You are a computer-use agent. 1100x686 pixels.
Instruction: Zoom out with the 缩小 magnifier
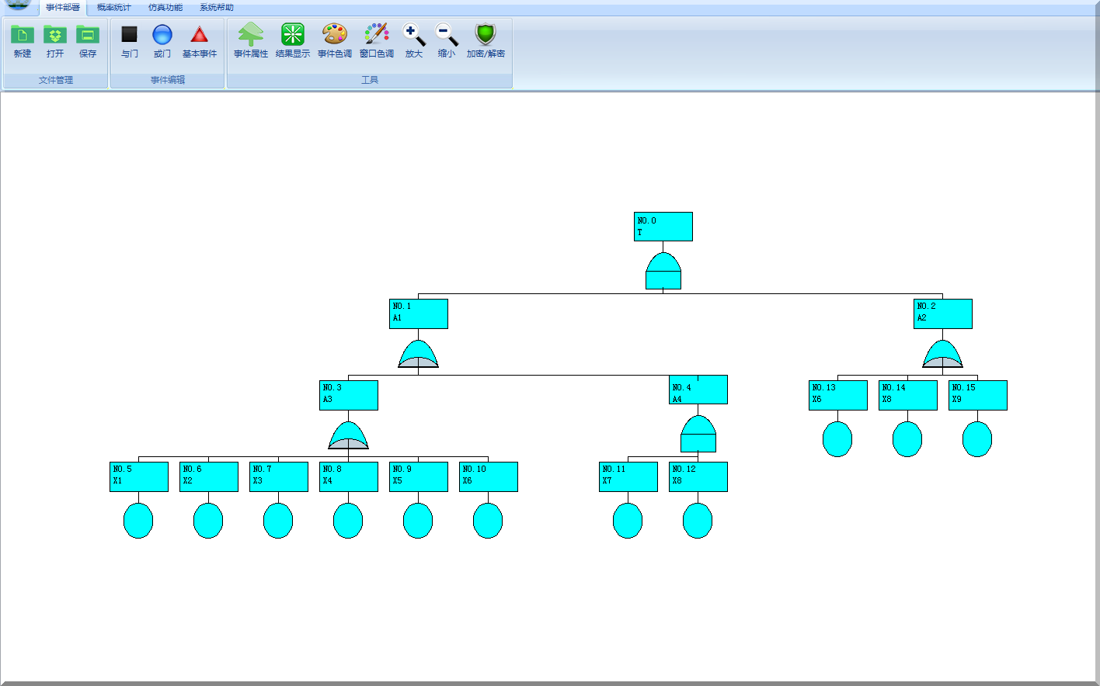[447, 36]
